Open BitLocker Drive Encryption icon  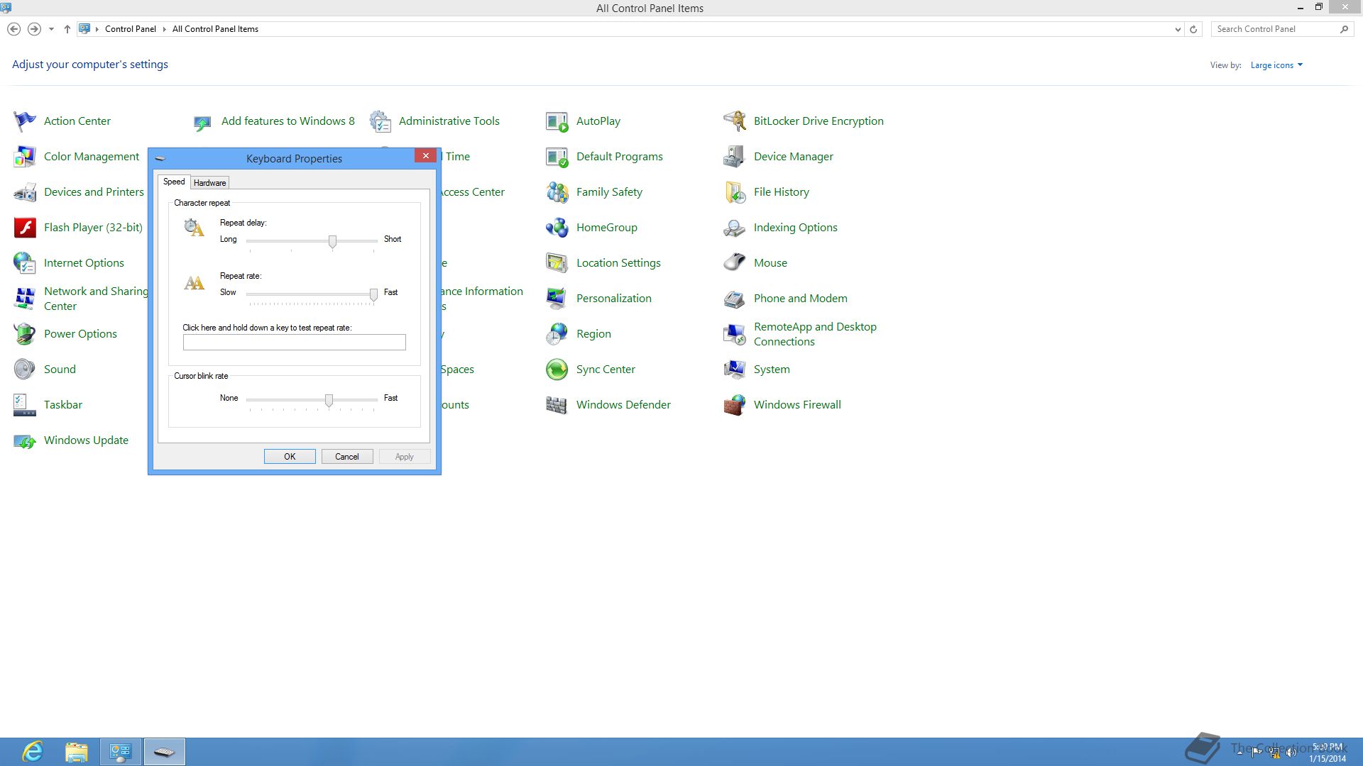[x=735, y=121]
